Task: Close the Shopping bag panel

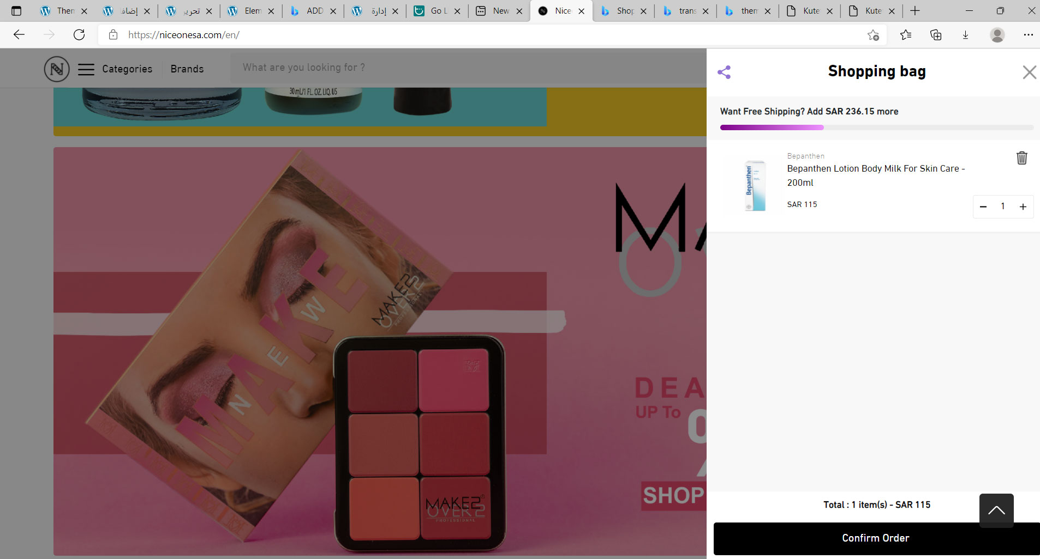Action: tap(1029, 72)
